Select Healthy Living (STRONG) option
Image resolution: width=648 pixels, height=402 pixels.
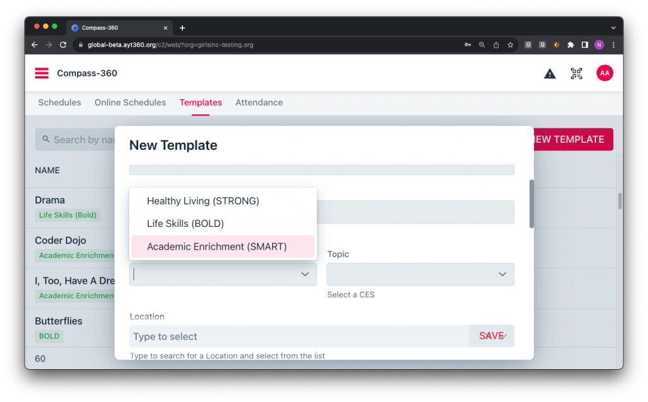pos(223,201)
